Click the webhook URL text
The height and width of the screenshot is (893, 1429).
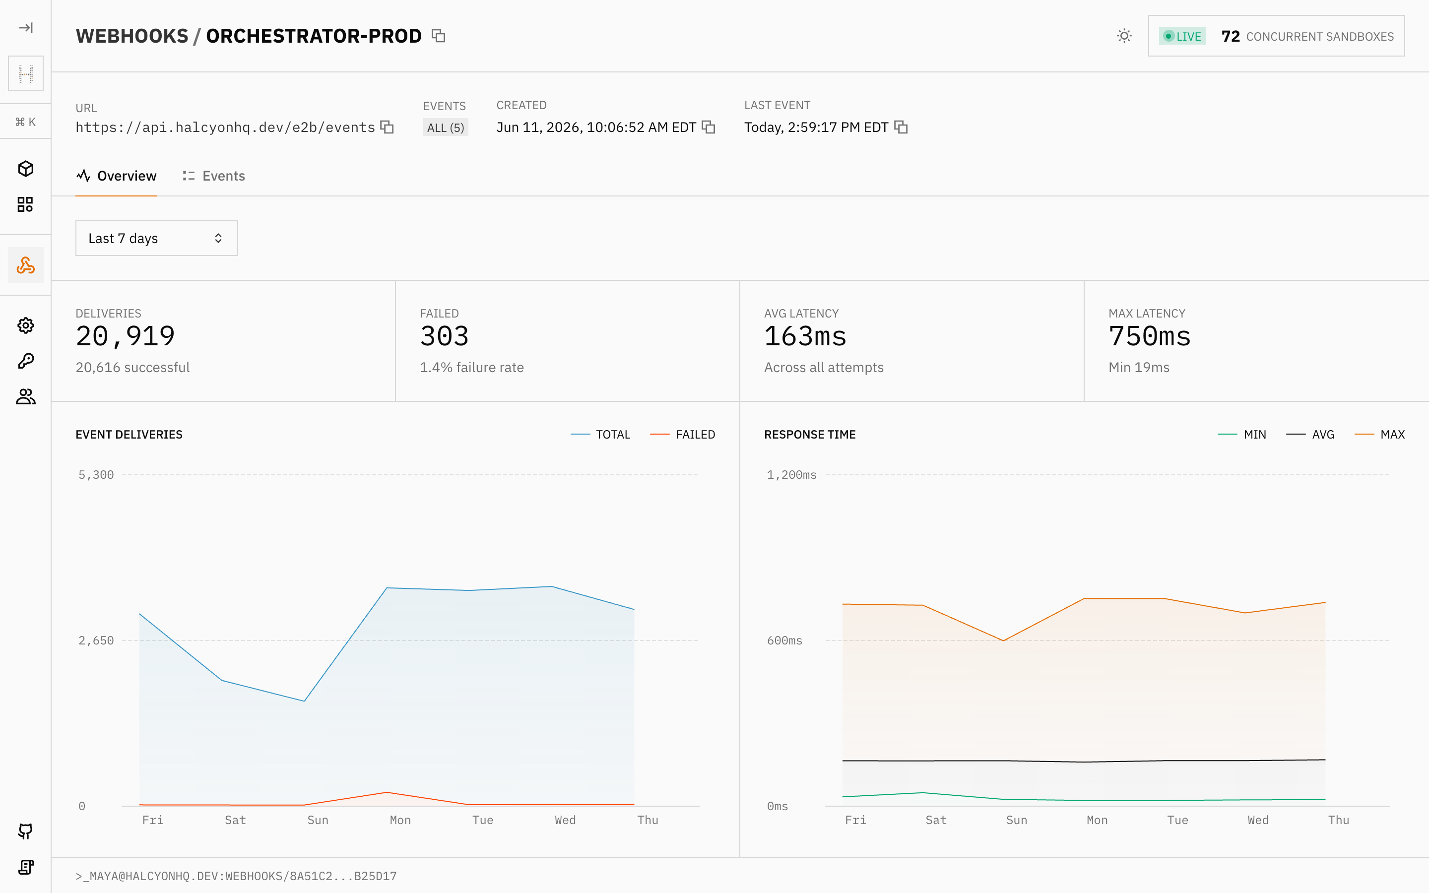(x=225, y=127)
